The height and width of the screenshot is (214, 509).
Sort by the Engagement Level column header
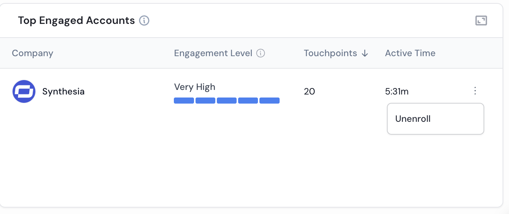coord(213,53)
